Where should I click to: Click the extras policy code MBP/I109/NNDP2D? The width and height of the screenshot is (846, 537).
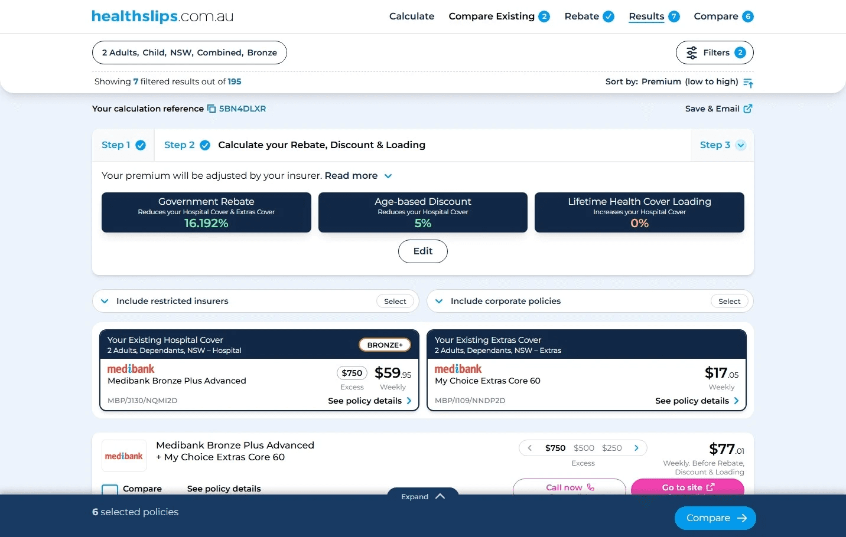(470, 401)
